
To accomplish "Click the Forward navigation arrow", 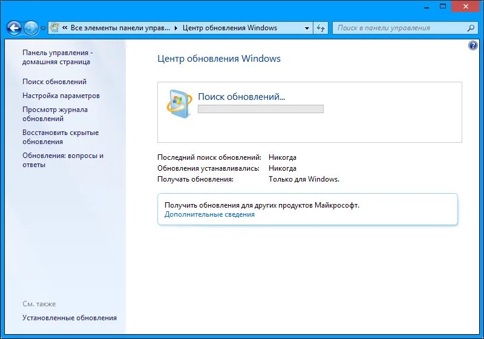I will click(31, 28).
